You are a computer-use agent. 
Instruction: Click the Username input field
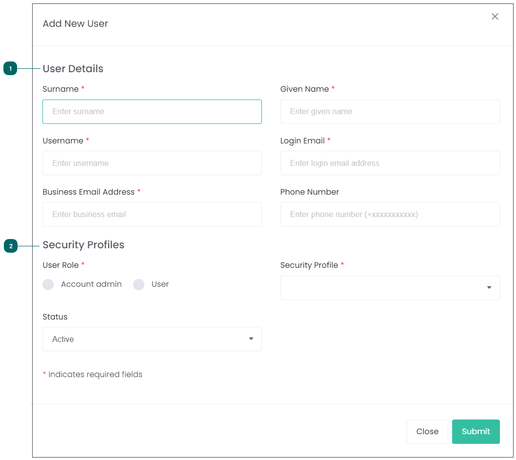pyautogui.click(x=152, y=163)
